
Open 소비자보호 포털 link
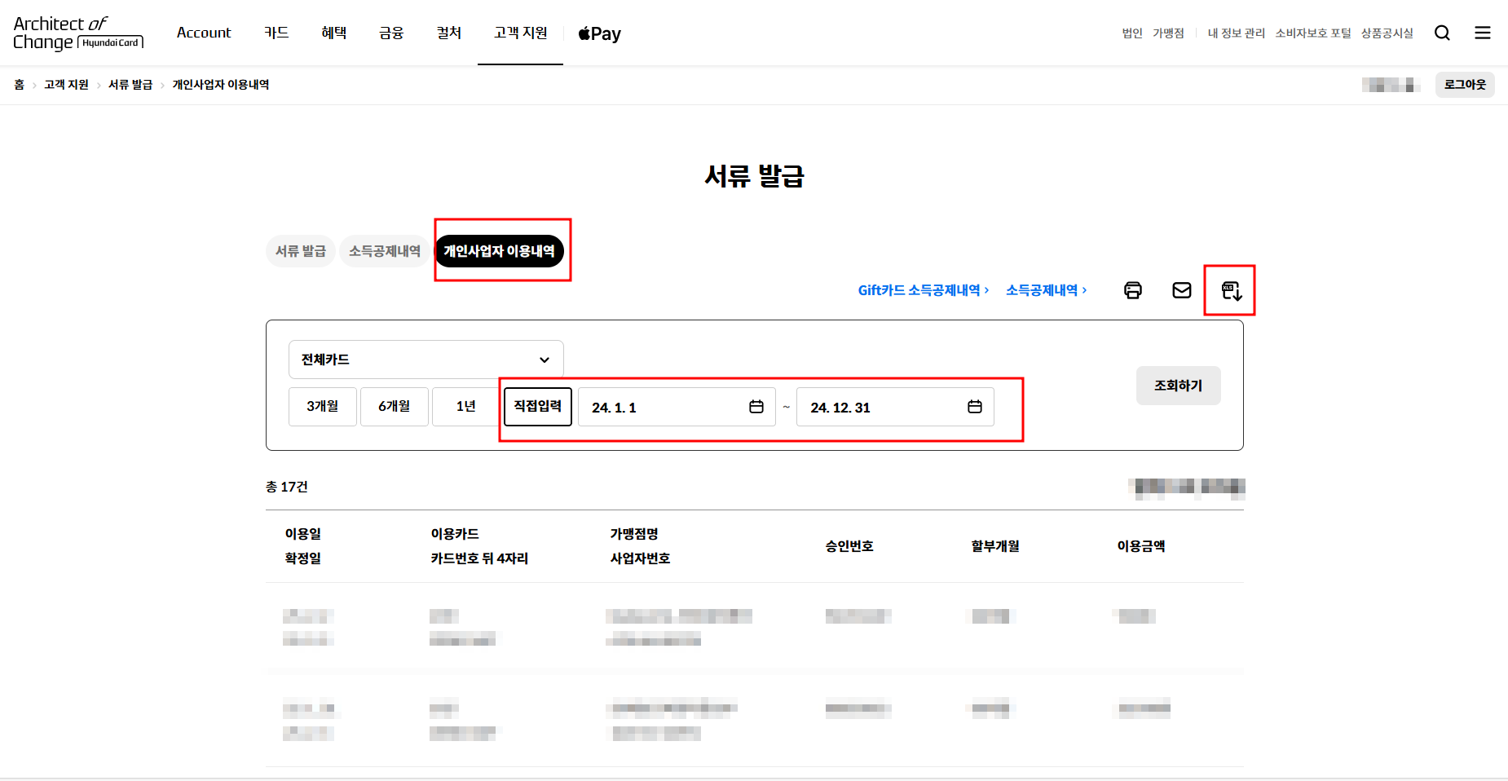click(x=1313, y=33)
